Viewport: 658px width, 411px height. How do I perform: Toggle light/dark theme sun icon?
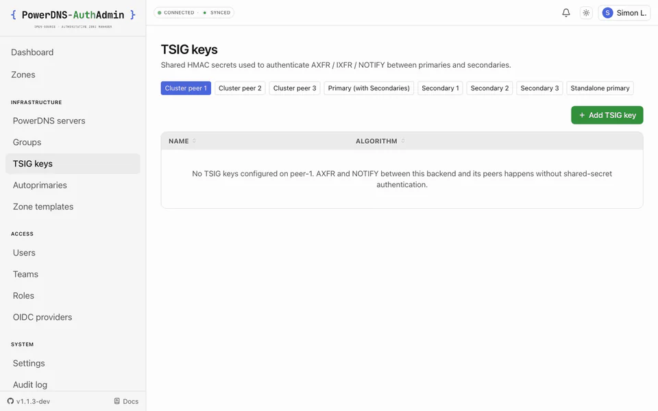point(586,12)
